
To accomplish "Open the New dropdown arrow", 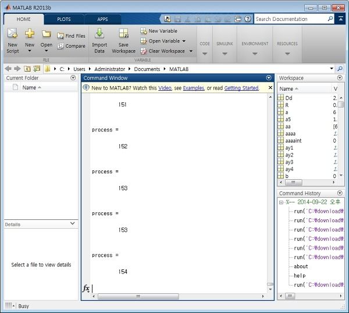I will click(x=30, y=51).
